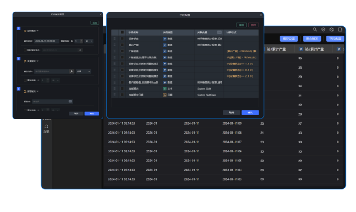Open the time unit dropdown after repeat frequency

click(x=89, y=41)
